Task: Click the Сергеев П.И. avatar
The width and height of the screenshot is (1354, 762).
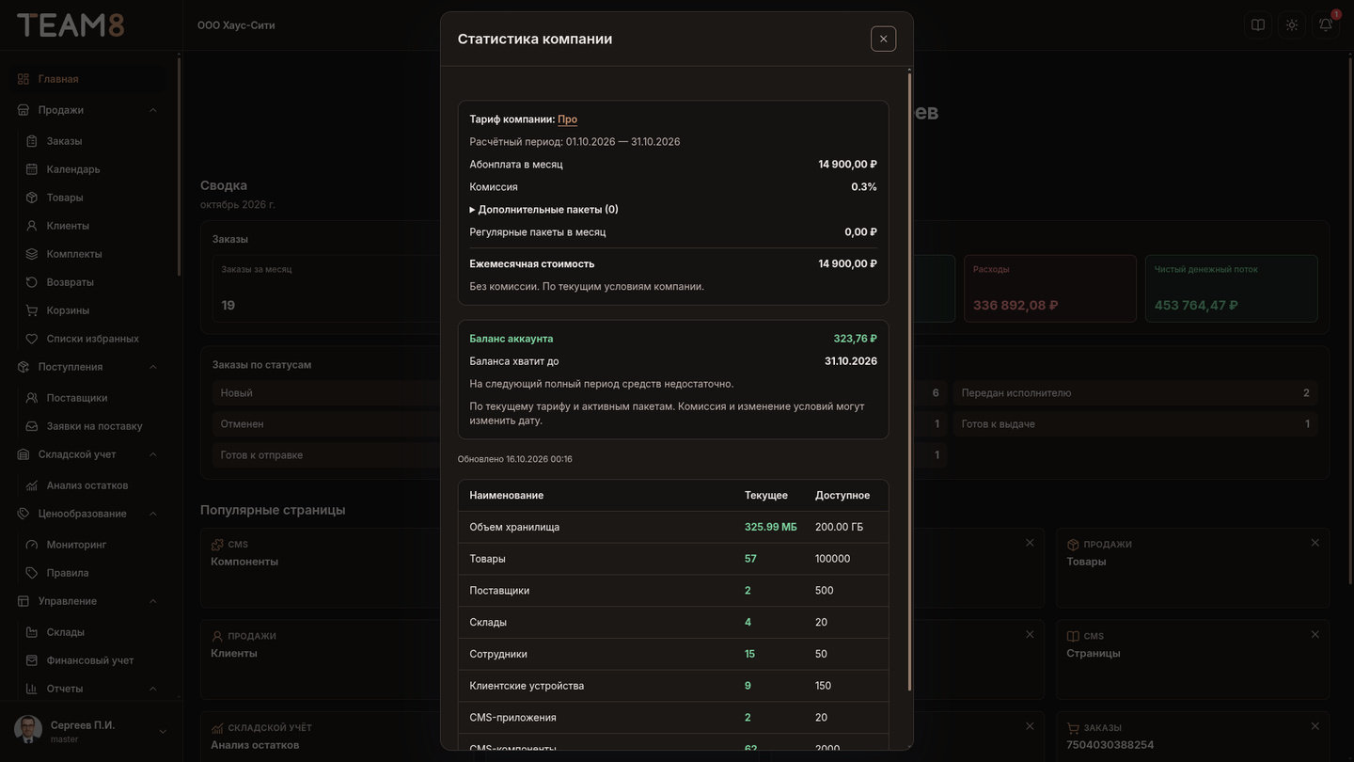Action: coord(28,730)
